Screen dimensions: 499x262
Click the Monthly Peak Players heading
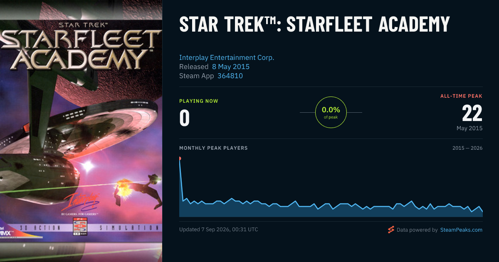point(213,148)
